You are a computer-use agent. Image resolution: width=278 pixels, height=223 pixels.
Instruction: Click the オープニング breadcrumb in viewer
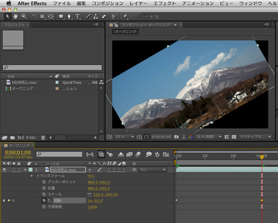pos(126,32)
